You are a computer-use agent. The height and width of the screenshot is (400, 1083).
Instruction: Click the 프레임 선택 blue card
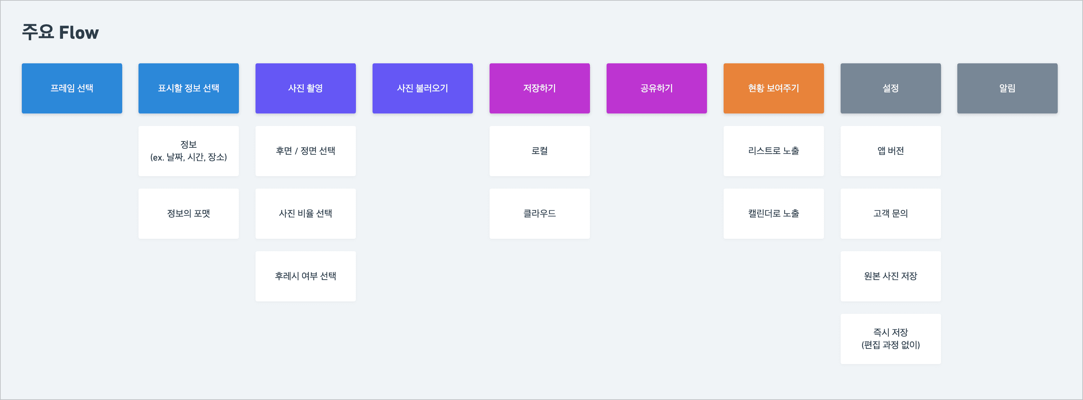[72, 88]
